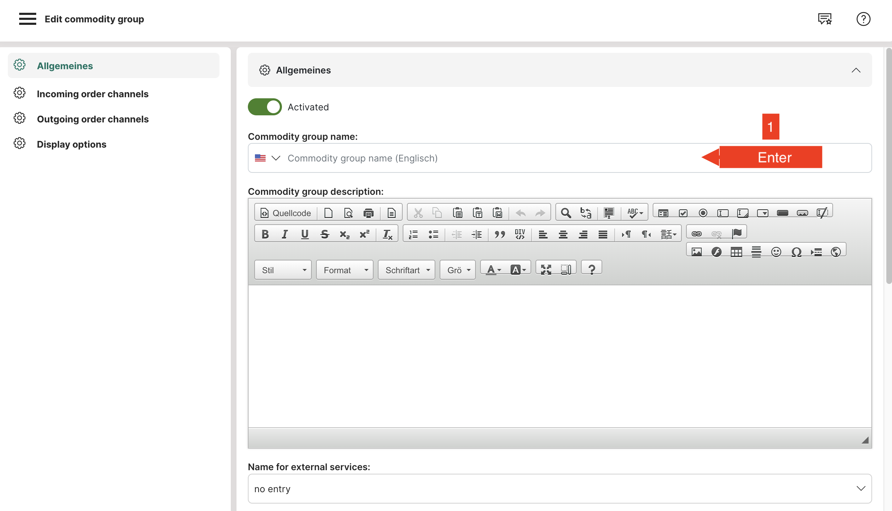Insert radio button form element
This screenshot has width=892, height=511.
[703, 213]
